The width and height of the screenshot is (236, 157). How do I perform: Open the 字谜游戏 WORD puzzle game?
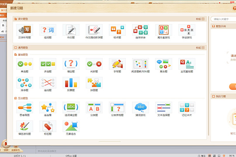pos(187,30)
